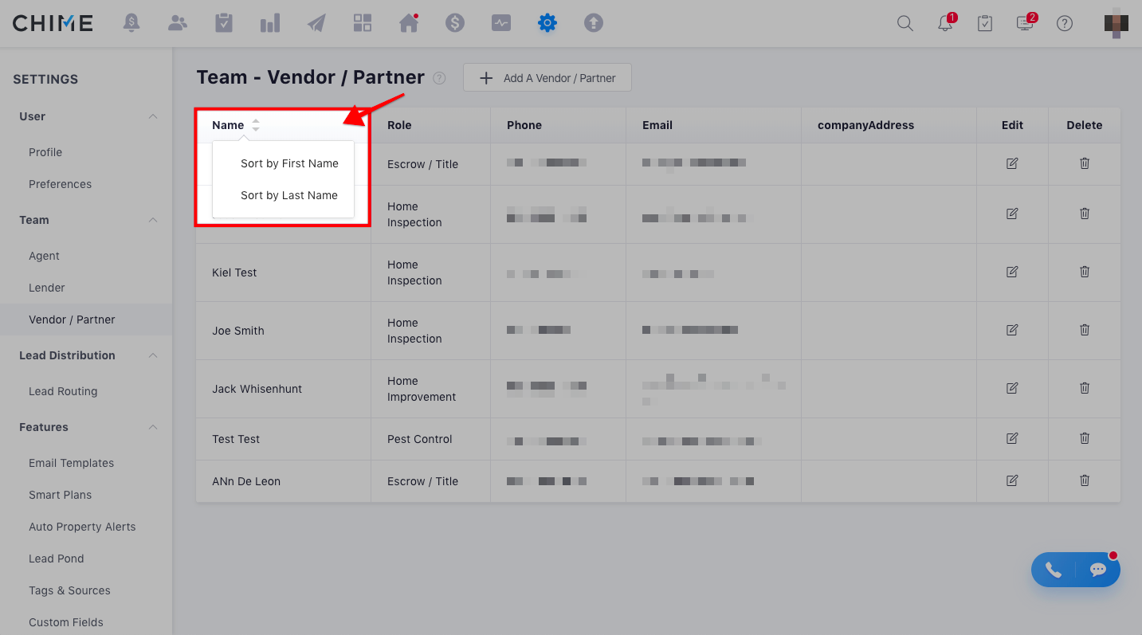This screenshot has width=1142, height=635.
Task: Click the help question mark in top bar
Action: 1065,23
